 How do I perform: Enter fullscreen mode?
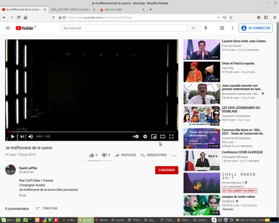point(171,137)
